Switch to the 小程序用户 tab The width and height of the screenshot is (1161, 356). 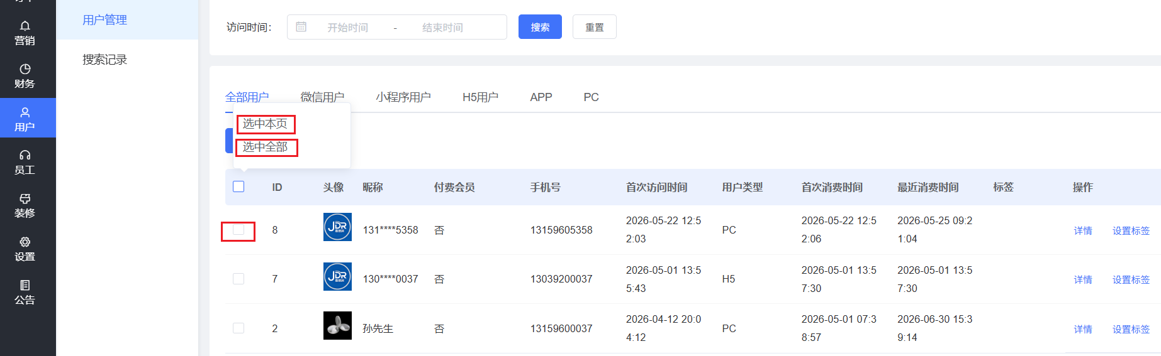tap(403, 97)
